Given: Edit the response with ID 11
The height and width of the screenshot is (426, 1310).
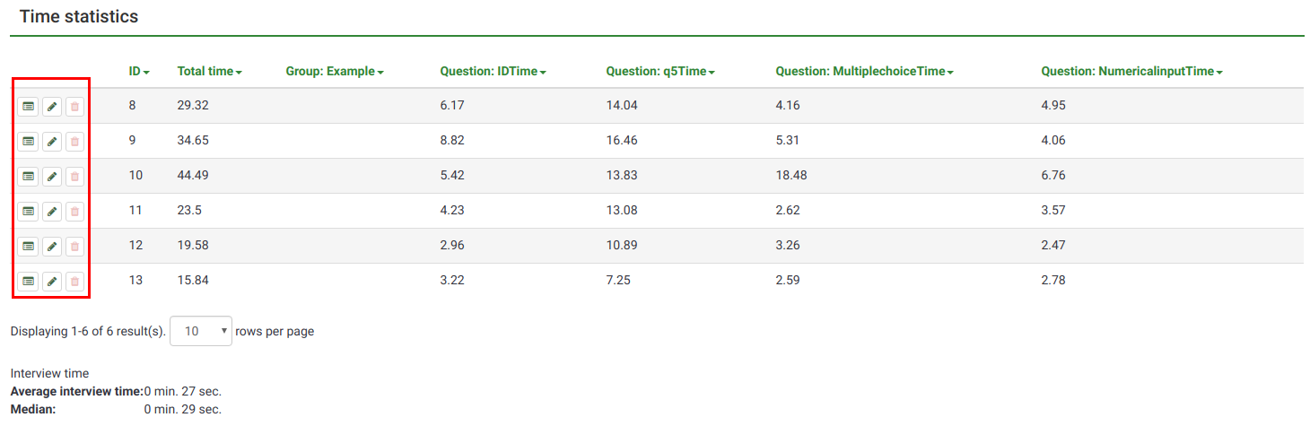Looking at the screenshot, I should coord(52,212).
